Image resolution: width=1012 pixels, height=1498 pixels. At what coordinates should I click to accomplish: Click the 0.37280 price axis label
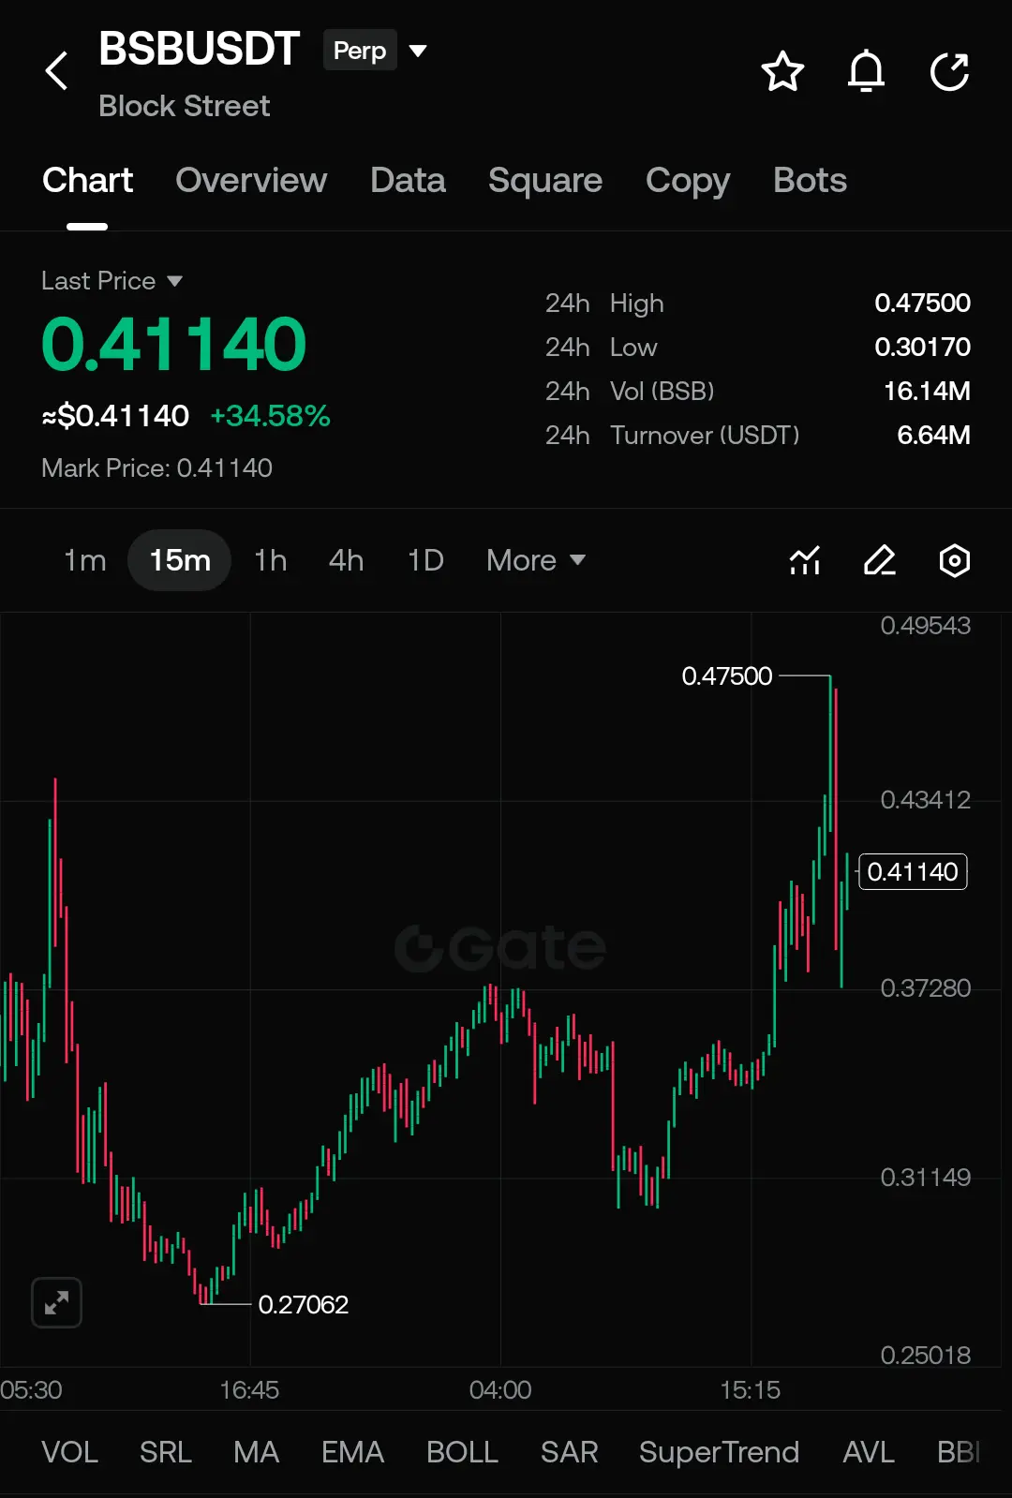coord(925,987)
